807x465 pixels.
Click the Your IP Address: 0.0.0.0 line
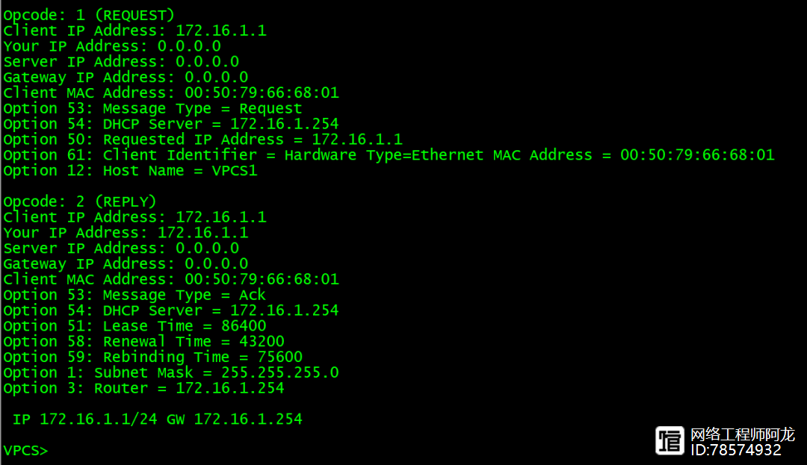coord(112,46)
